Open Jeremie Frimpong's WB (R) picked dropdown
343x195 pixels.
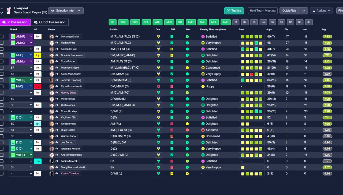click(x=21, y=80)
